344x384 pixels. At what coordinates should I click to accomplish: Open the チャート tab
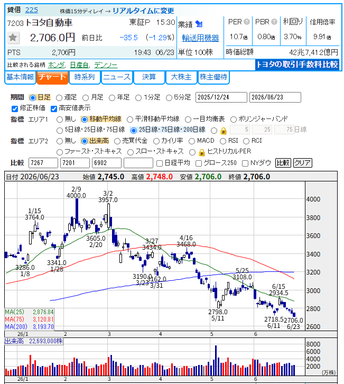(x=52, y=77)
